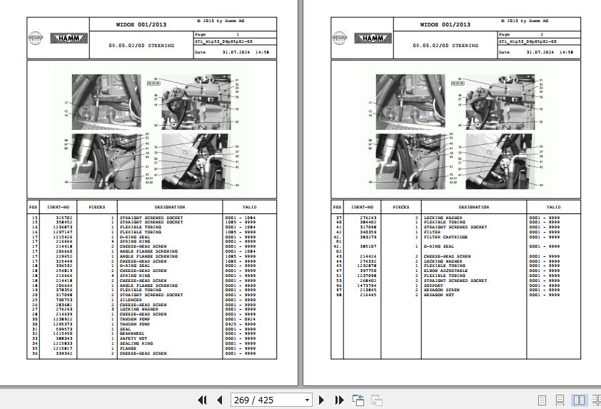The height and width of the screenshot is (409, 601).
Task: Click the ELBOW ADJUSTABLE row designation
Action: (445, 271)
